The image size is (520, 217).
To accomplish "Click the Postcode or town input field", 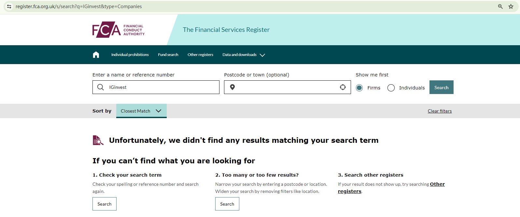I will (x=287, y=87).
